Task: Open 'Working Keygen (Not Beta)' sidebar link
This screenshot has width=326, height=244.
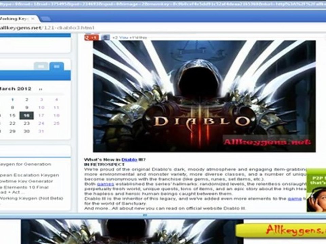Action: click(x=31, y=198)
